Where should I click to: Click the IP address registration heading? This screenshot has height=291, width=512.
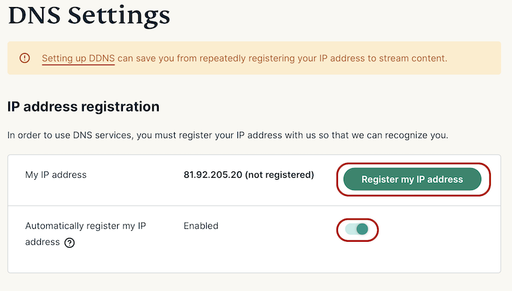[83, 107]
